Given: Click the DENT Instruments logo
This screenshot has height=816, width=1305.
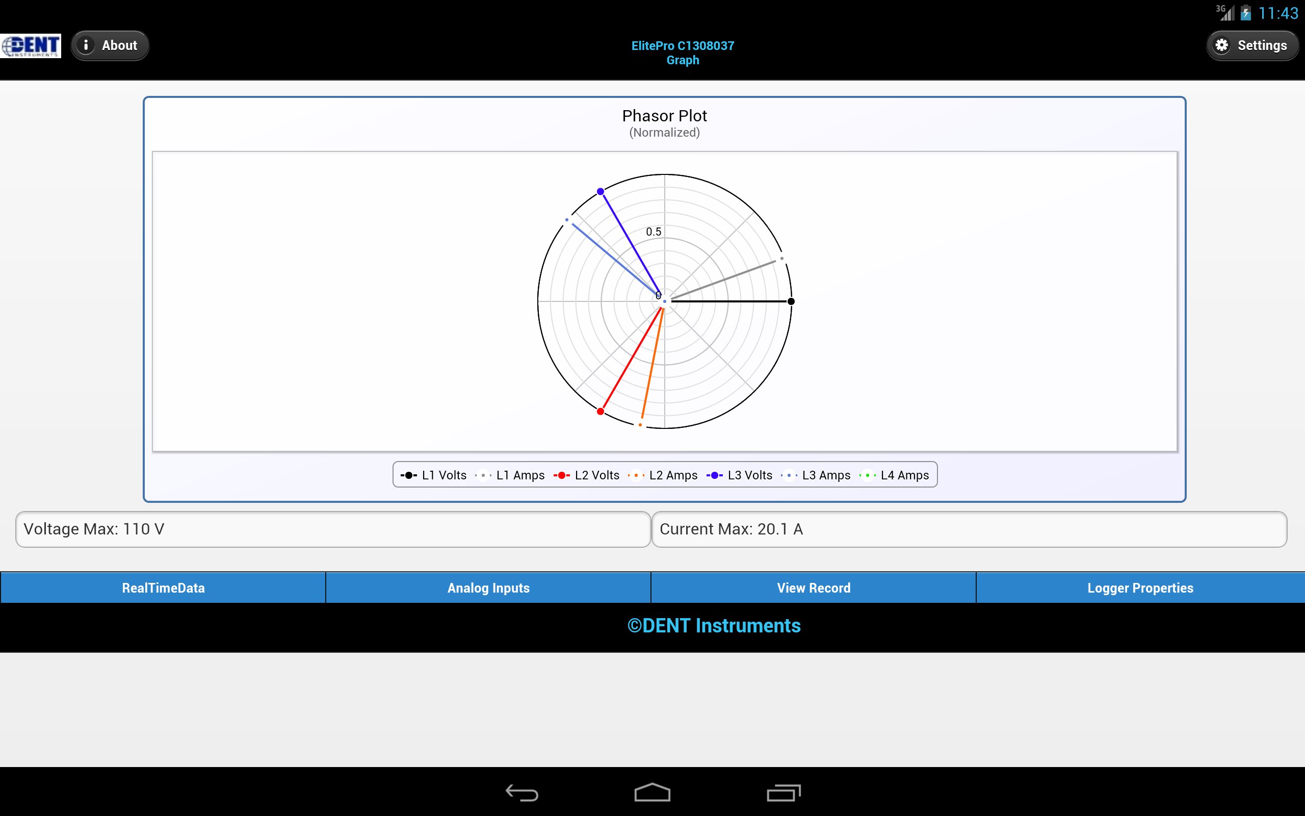Looking at the screenshot, I should (x=31, y=45).
